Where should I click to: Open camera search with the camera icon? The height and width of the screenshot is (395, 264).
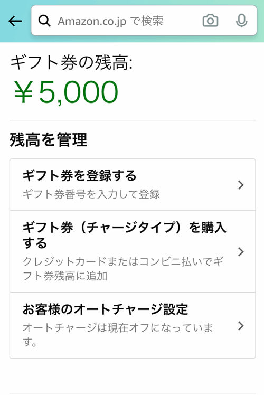[210, 21]
